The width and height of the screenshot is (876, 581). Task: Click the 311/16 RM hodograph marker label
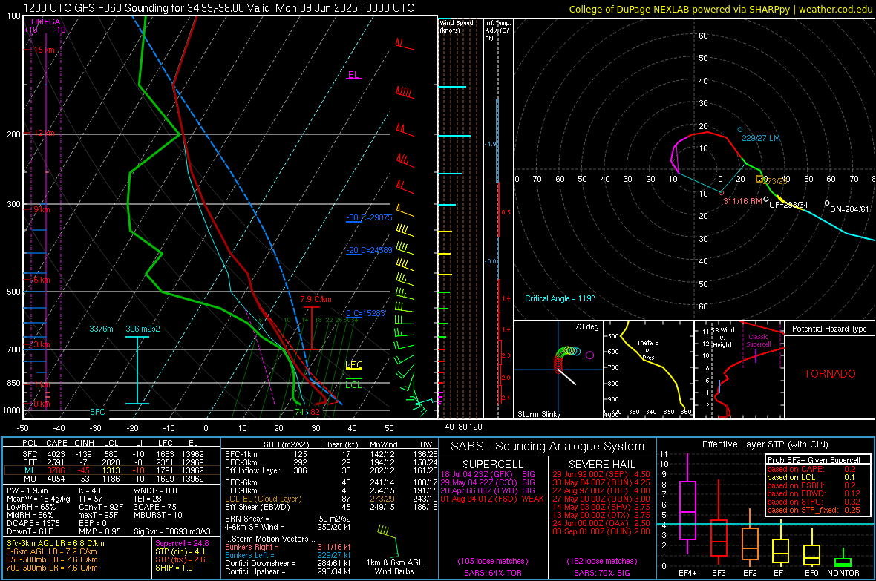742,201
